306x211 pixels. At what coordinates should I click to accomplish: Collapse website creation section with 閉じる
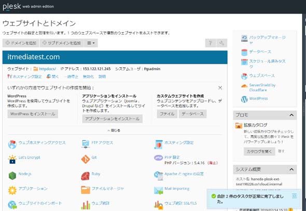point(114,130)
